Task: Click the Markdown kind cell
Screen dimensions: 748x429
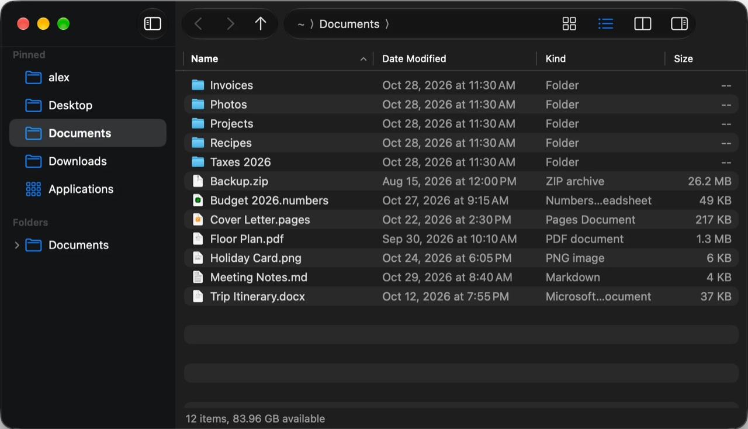Action: pos(573,278)
